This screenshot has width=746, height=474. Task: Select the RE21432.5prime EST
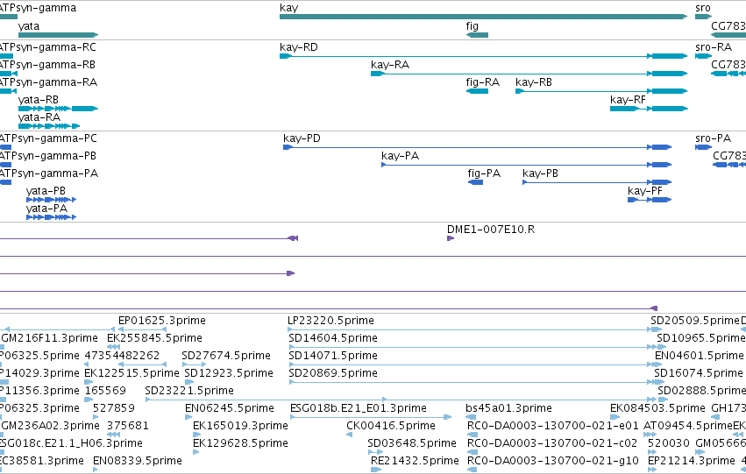click(376, 470)
